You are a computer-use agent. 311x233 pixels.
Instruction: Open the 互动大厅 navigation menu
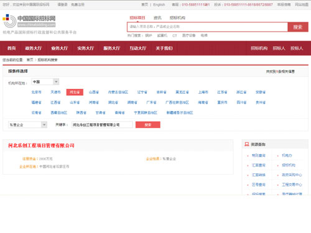click(138, 48)
